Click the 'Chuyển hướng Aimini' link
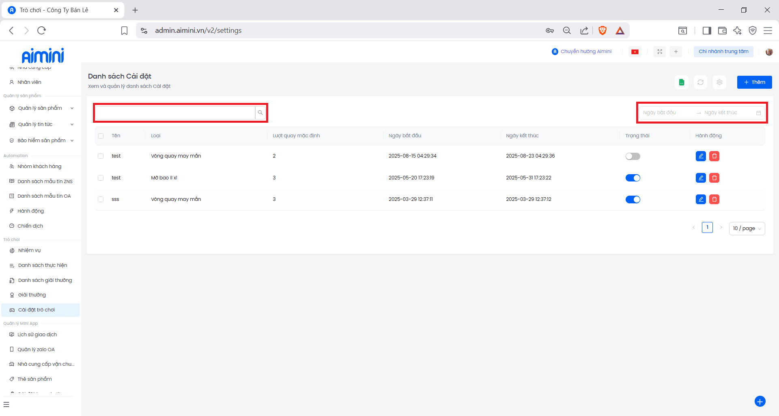The image size is (779, 416). coord(582,51)
